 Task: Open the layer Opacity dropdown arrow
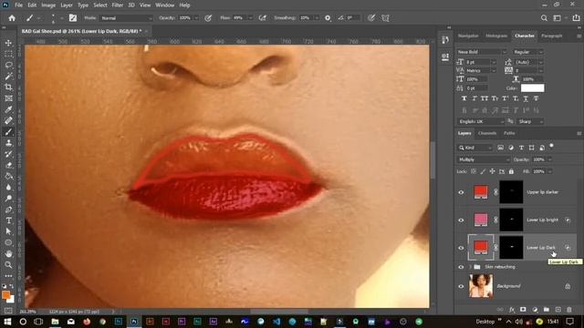[550, 159]
